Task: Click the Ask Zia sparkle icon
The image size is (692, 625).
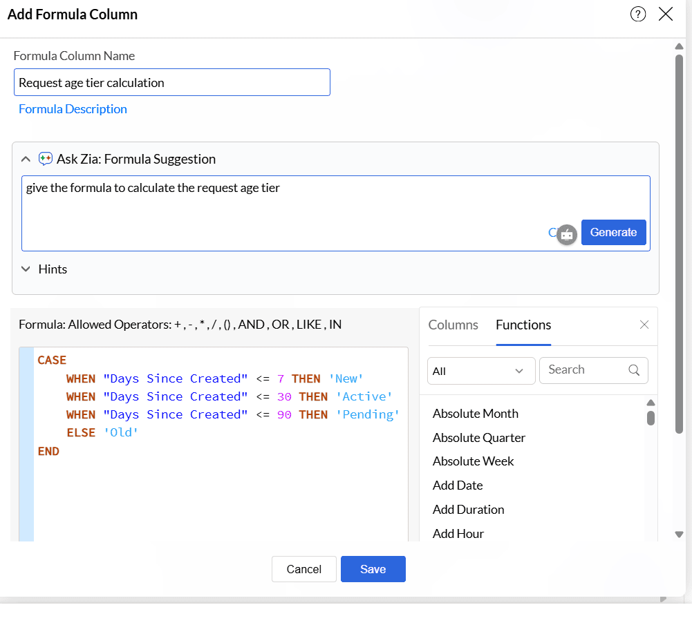Action: (x=46, y=159)
